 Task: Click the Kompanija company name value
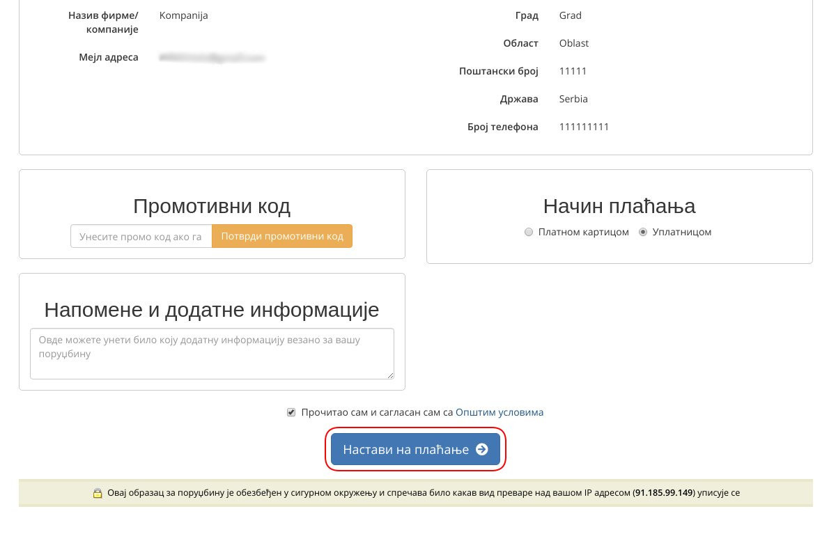pyautogui.click(x=184, y=15)
